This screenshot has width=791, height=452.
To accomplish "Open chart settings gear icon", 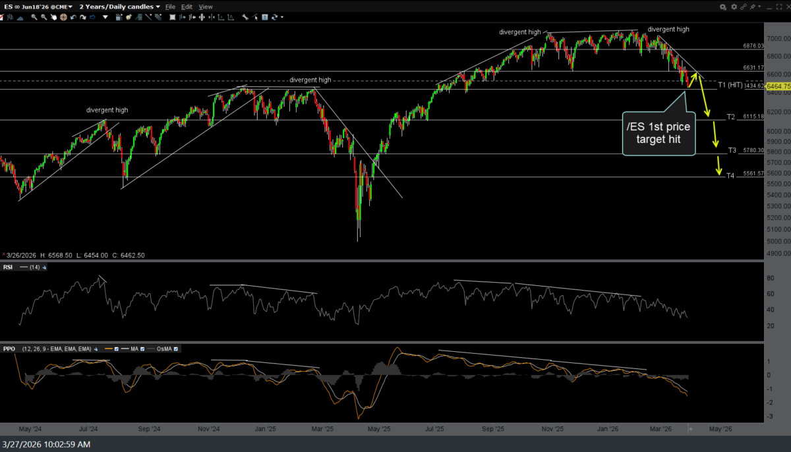I will (x=734, y=7).
